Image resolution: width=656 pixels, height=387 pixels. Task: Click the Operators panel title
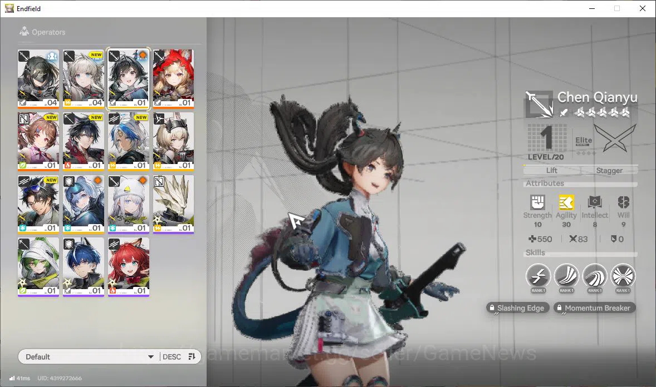click(48, 32)
